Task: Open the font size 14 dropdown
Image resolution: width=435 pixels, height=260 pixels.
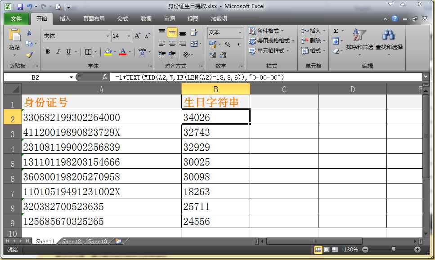Action: 129,36
